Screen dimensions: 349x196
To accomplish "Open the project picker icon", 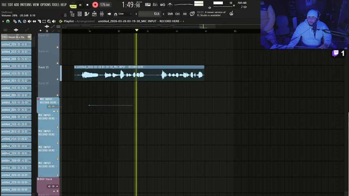I will tap(72, 14).
